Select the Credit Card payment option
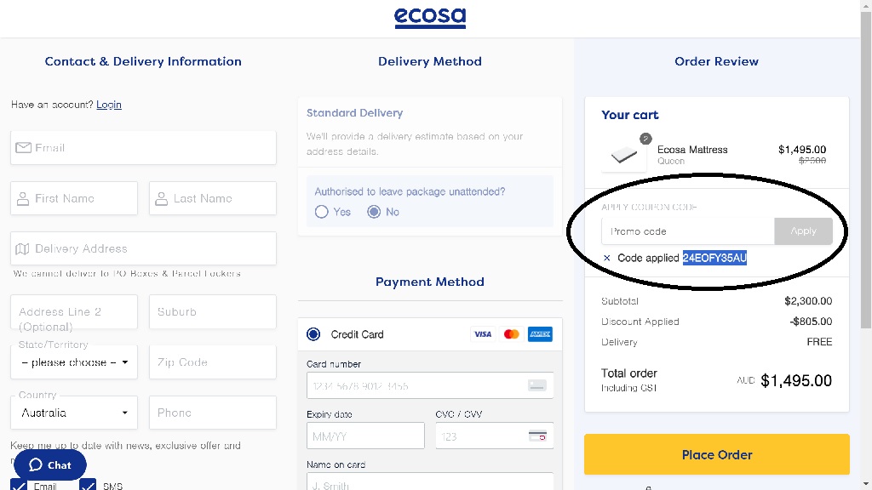The height and width of the screenshot is (490, 872). pyautogui.click(x=313, y=334)
